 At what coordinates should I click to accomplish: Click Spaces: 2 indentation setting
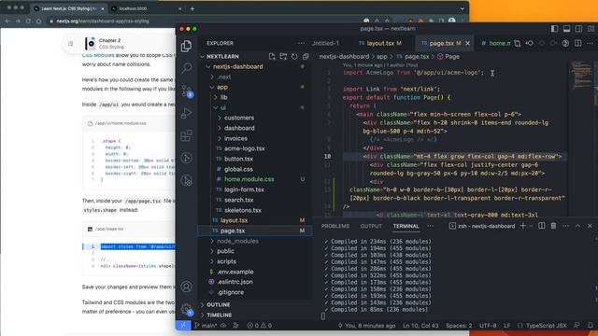pos(459,326)
